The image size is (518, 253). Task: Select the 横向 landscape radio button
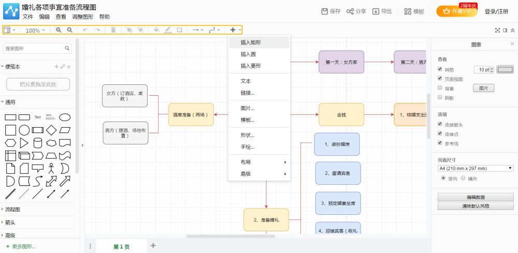coord(463,178)
